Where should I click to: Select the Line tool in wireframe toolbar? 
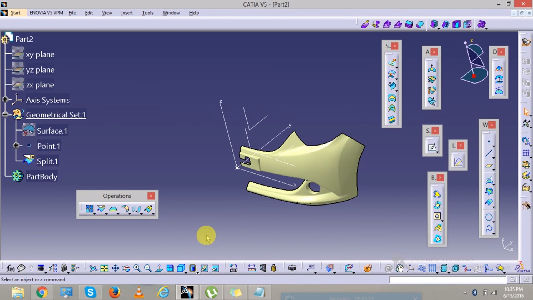pyautogui.click(x=489, y=153)
